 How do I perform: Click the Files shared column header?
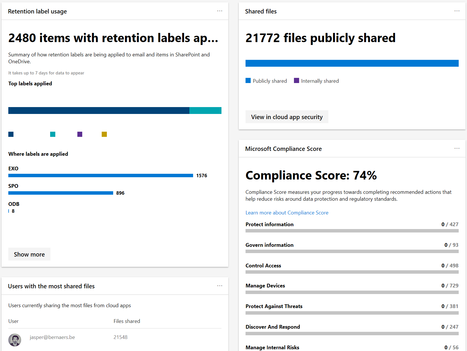click(127, 321)
